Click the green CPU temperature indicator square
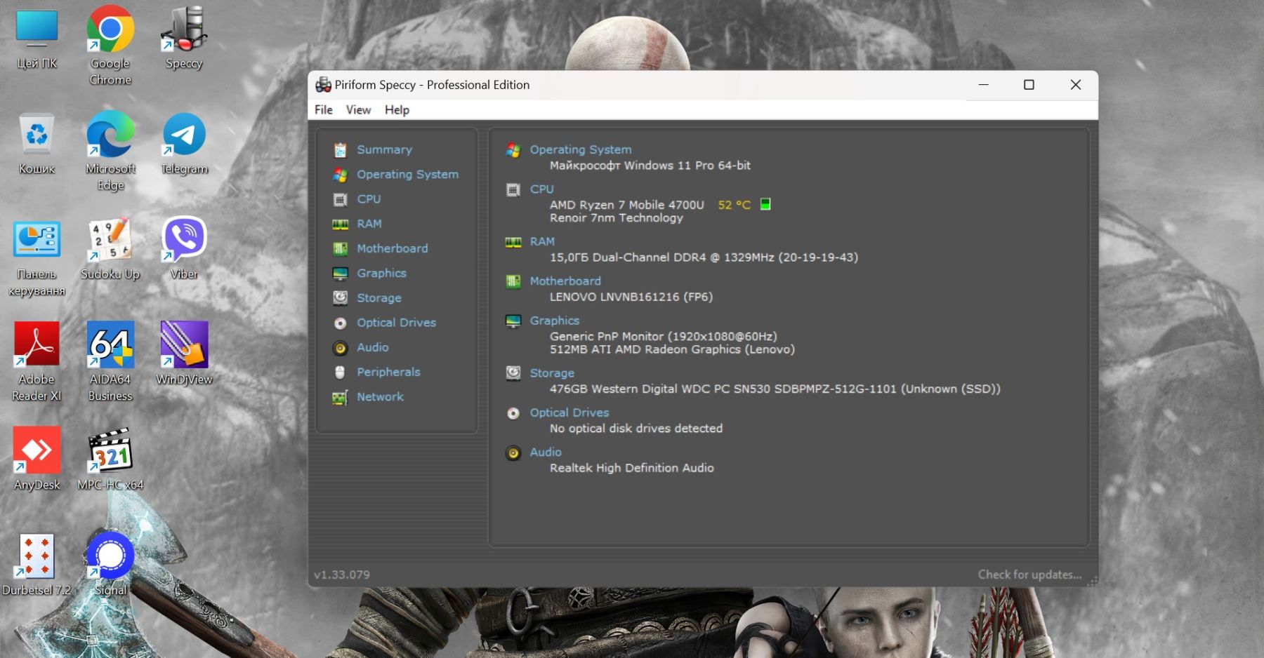Image resolution: width=1264 pixels, height=658 pixels. coord(765,204)
